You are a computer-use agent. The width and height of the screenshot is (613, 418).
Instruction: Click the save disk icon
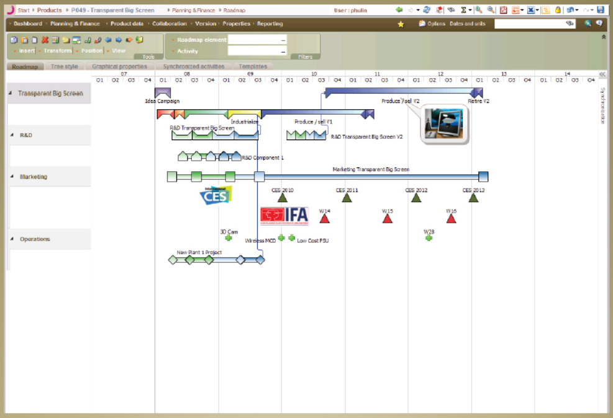(x=601, y=10)
